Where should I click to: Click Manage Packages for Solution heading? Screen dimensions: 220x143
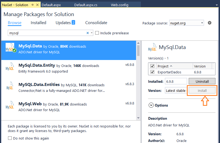click(x=39, y=14)
